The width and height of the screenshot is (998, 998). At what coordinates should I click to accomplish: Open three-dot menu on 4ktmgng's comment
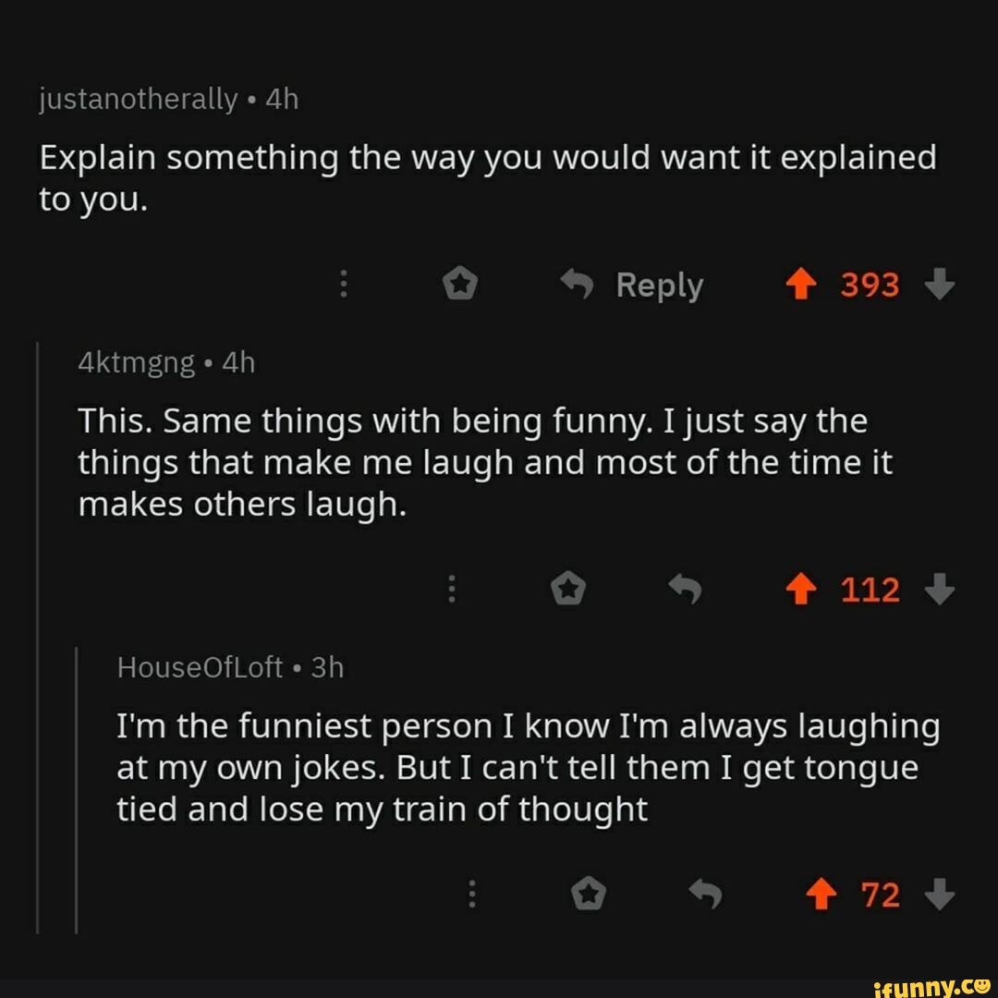[x=452, y=589]
